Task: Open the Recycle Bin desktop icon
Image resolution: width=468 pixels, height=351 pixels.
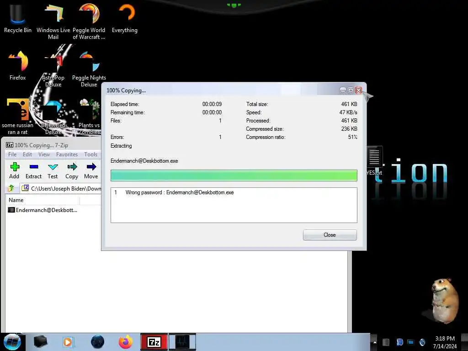Action: tap(18, 18)
